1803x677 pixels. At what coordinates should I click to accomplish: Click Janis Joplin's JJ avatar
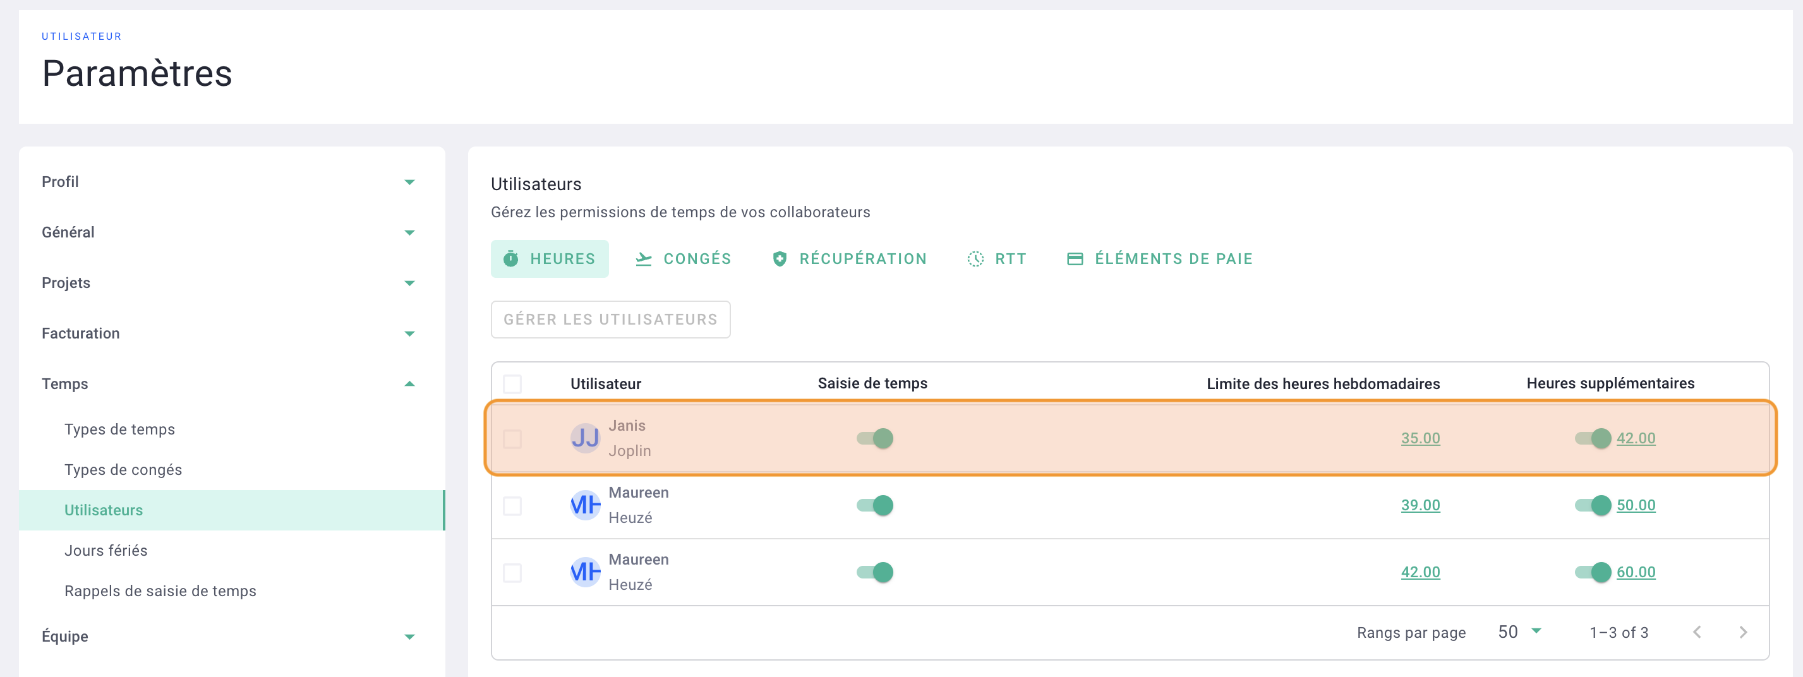(x=585, y=438)
